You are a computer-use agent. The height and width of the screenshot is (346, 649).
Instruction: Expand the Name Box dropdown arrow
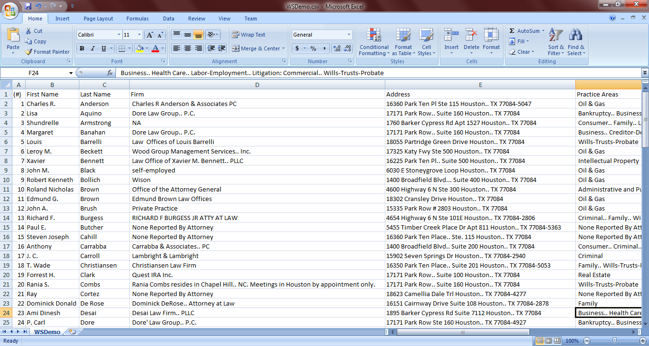(71, 73)
